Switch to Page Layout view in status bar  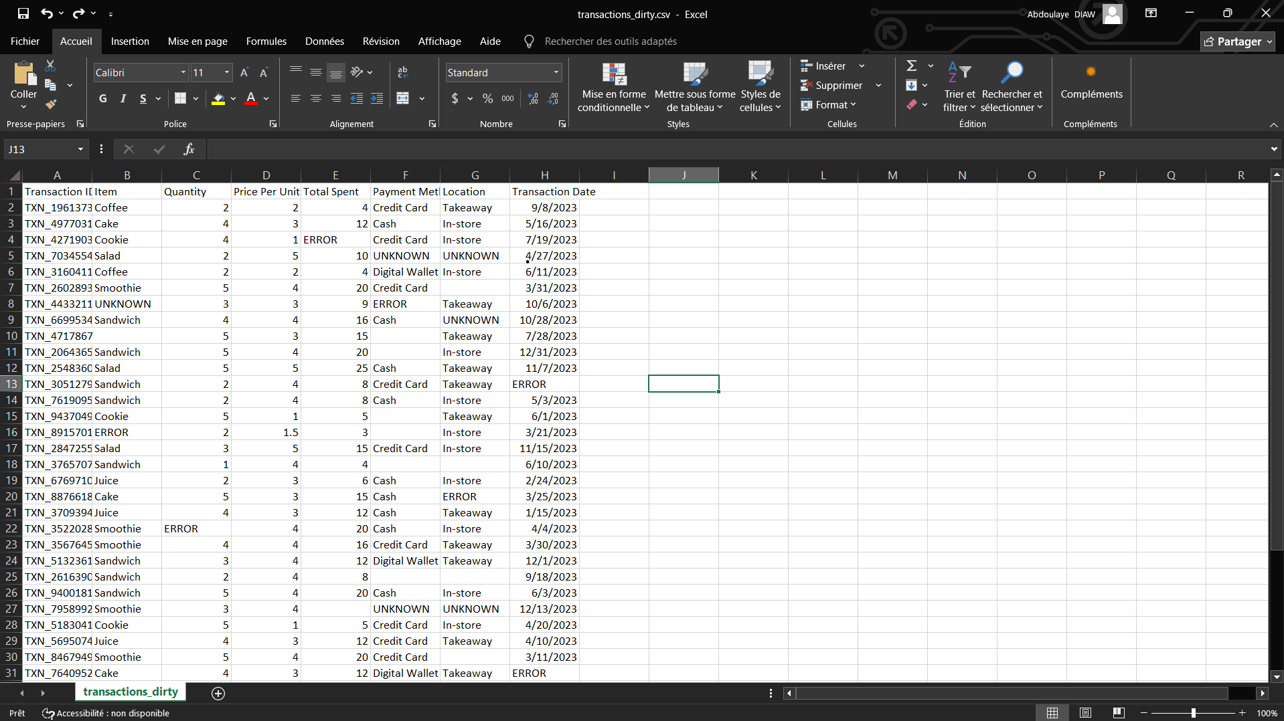(x=1085, y=713)
